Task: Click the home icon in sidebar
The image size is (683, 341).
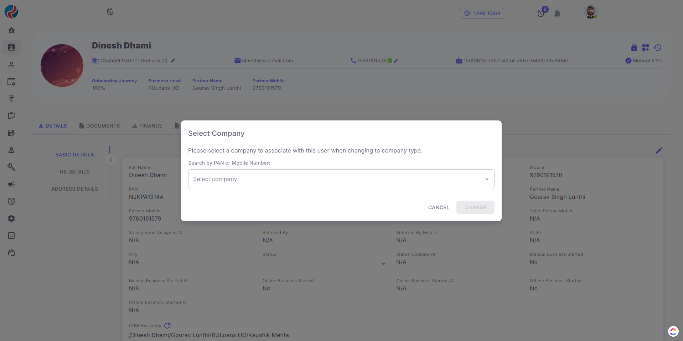Action: (x=11, y=30)
